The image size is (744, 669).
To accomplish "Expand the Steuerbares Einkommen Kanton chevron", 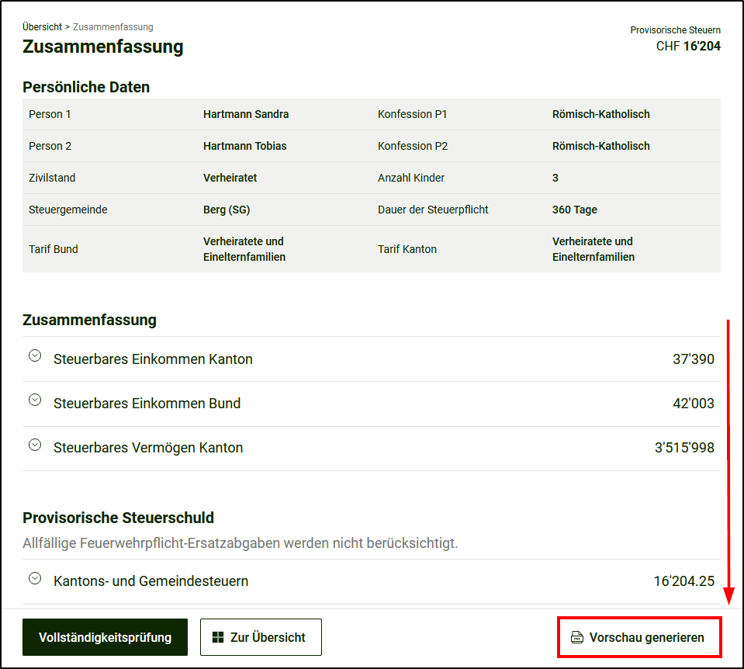I will (35, 355).
